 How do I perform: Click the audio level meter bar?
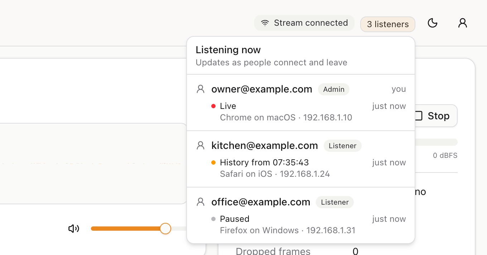point(436,142)
